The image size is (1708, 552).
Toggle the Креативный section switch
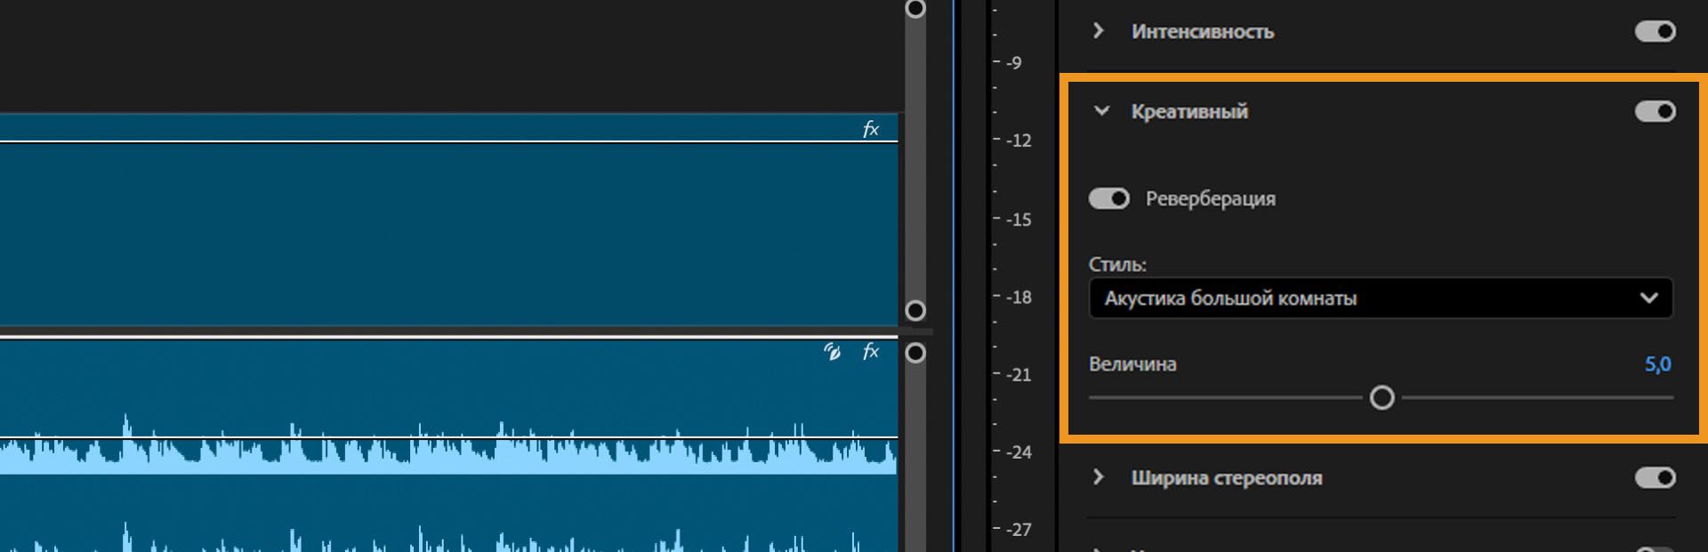point(1655,111)
